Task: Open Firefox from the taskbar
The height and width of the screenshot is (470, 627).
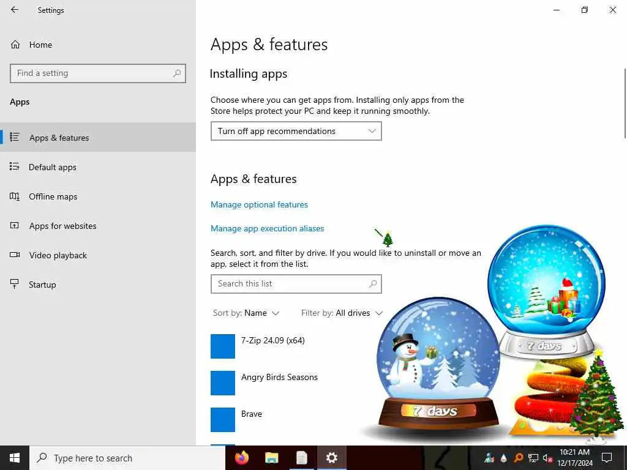Action: coord(241,458)
